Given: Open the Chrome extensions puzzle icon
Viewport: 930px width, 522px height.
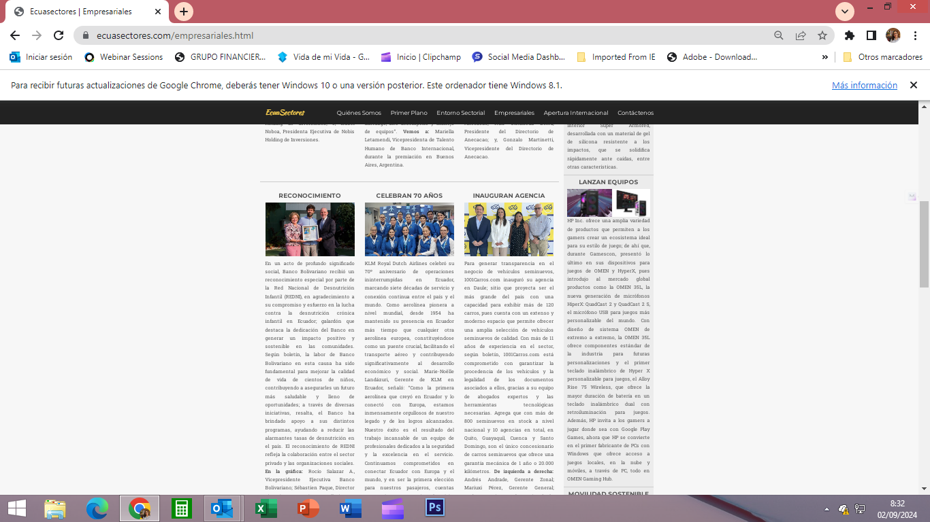Looking at the screenshot, I should pyautogui.click(x=849, y=35).
